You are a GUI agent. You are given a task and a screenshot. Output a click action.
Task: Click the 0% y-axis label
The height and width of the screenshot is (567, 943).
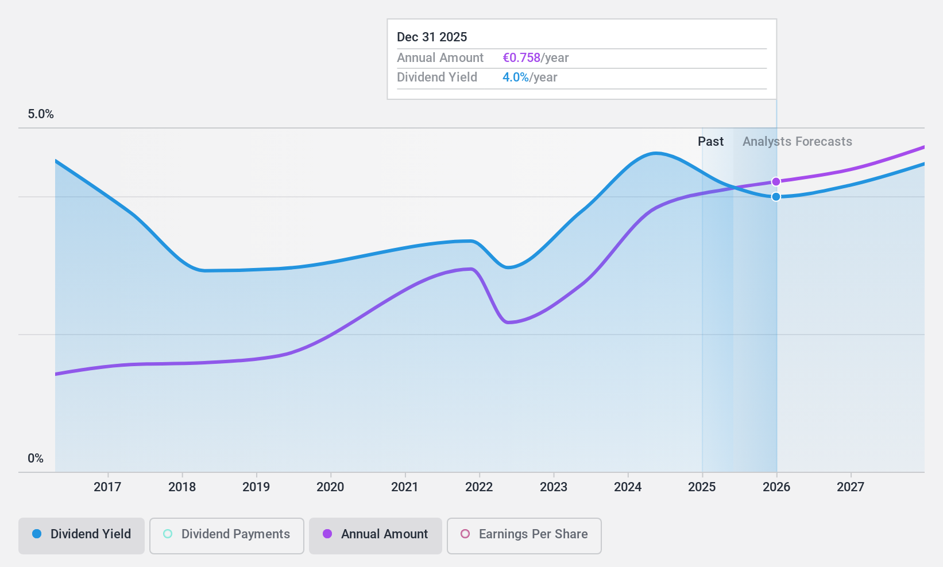point(36,459)
